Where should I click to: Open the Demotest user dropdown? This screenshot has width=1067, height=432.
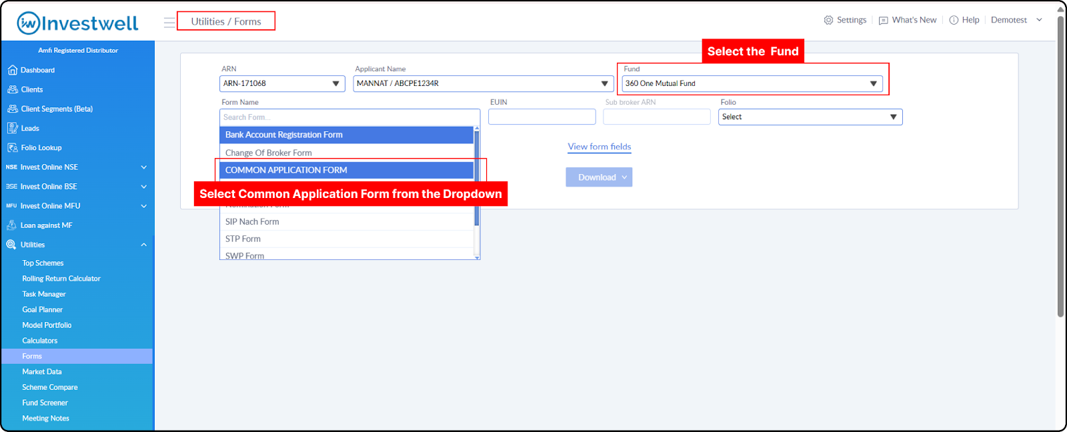(x=1016, y=20)
